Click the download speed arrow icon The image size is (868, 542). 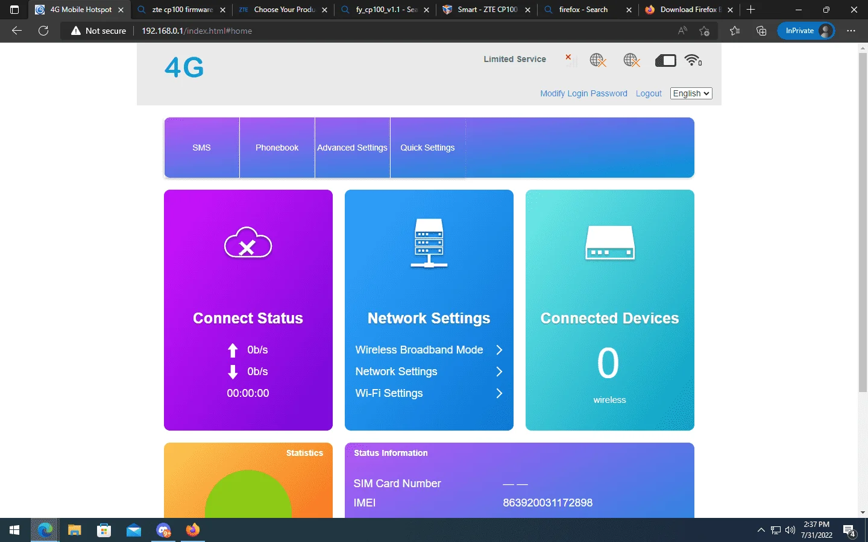[233, 372]
